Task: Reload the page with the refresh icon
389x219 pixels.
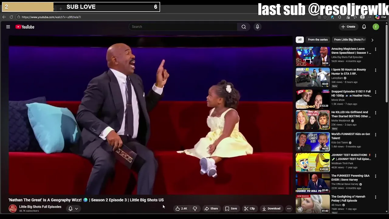Action: 11,17
